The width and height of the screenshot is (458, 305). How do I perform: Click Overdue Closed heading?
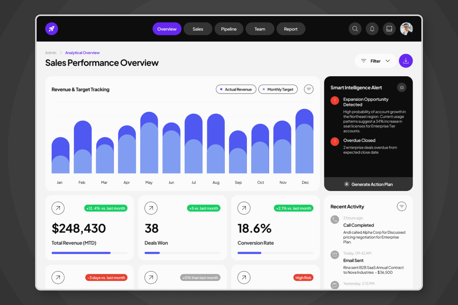coord(359,140)
